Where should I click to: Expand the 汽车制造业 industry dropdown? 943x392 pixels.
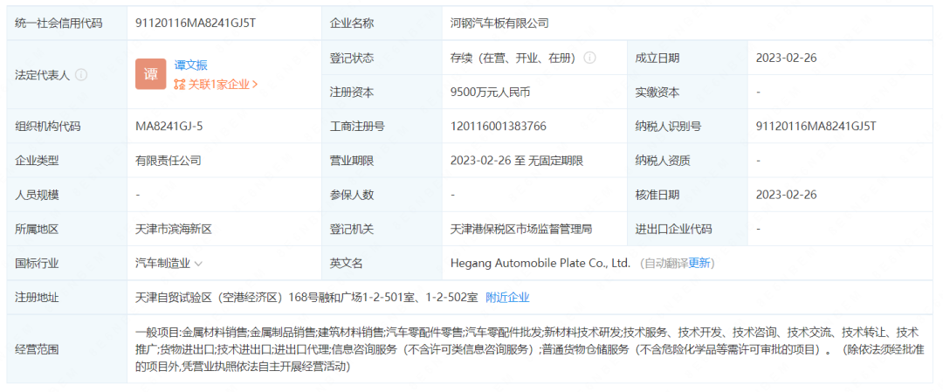tap(199, 264)
